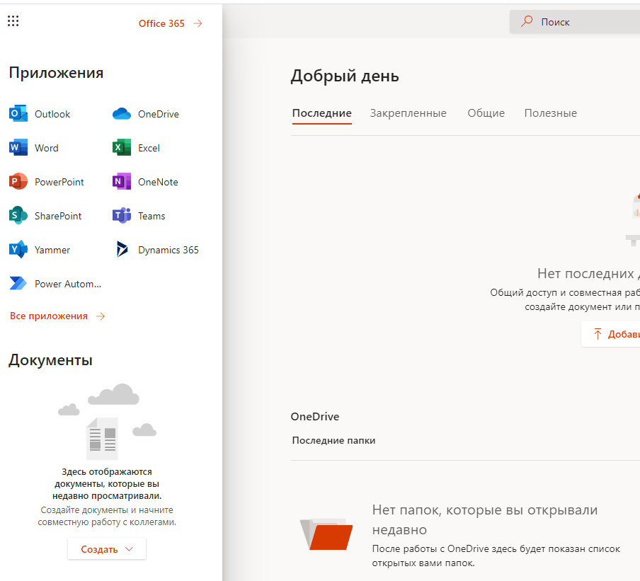The width and height of the screenshot is (640, 581).
Task: Open the SharePoint app icon
Action: tap(18, 215)
